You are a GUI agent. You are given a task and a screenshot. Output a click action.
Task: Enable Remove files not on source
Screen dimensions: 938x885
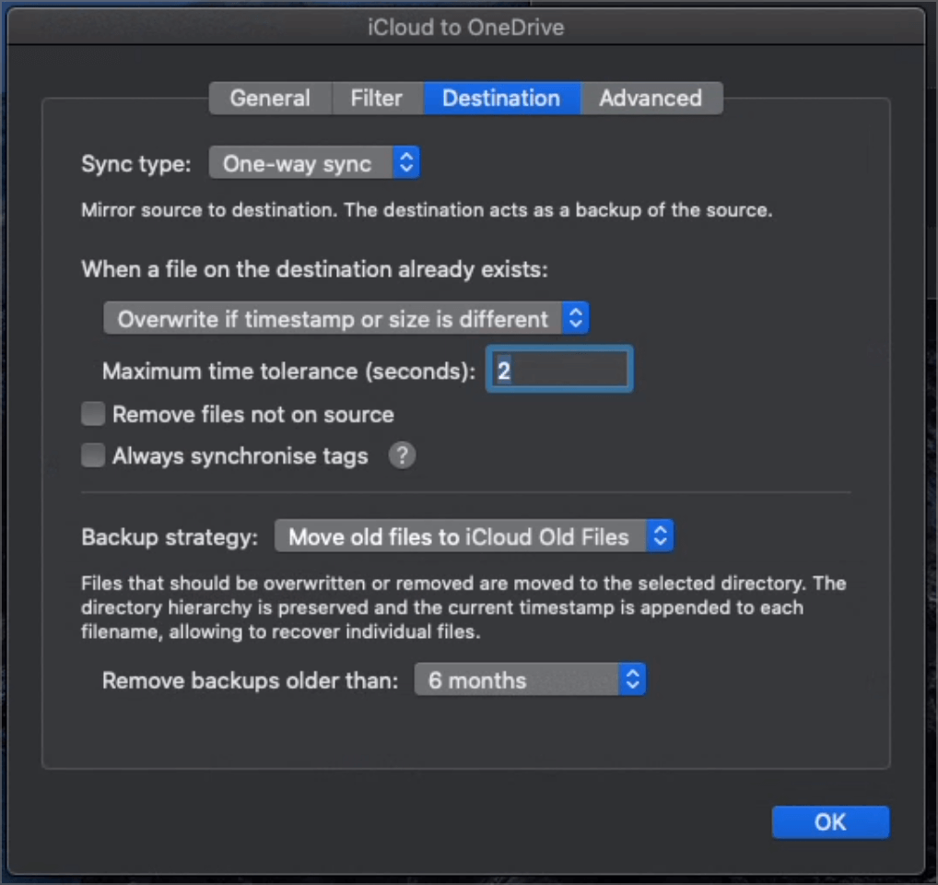[93, 414]
